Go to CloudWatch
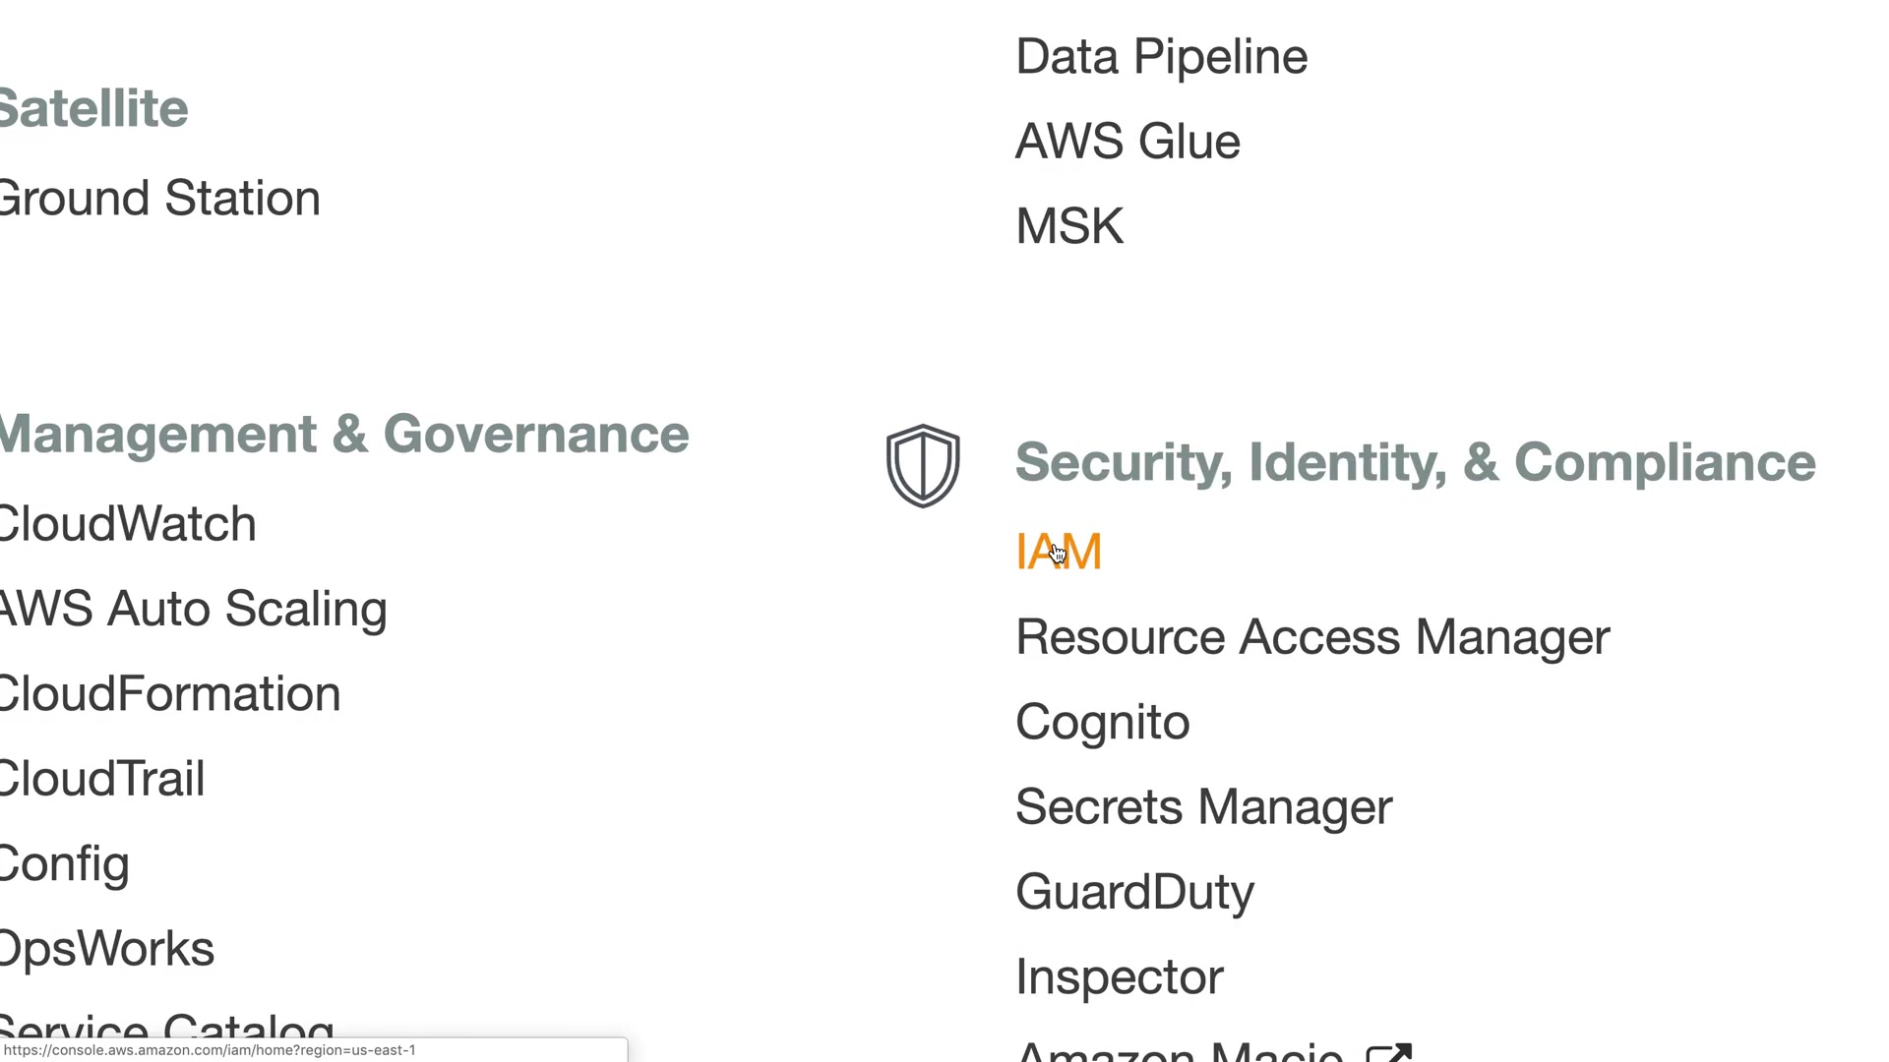The width and height of the screenshot is (1889, 1062). point(128,524)
